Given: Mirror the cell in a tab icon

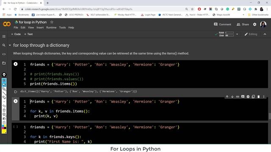Looking at the screenshot, I should click(x=253, y=97).
